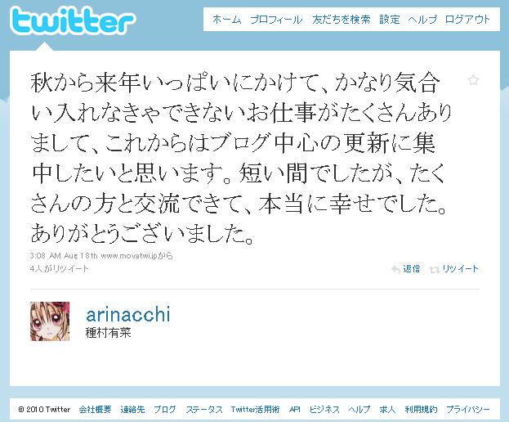Open arinacchi's avatar thumbnail
Viewport: 509px width, 422px height.
coord(50,321)
